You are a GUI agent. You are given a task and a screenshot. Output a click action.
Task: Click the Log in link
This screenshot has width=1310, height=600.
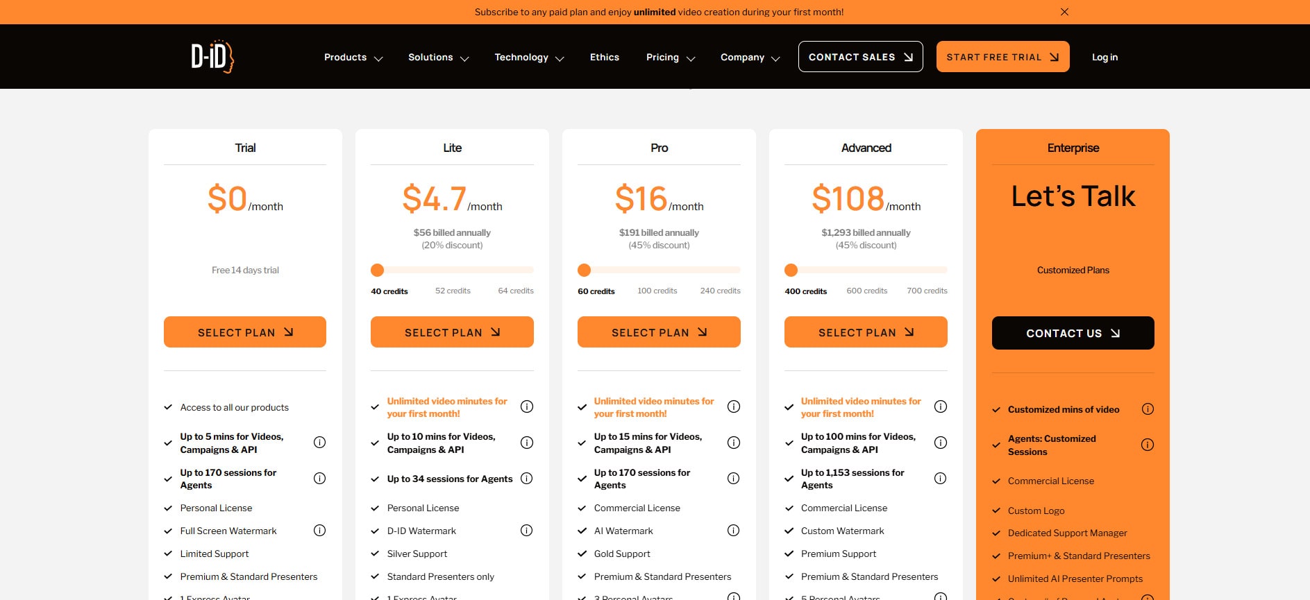point(1105,58)
